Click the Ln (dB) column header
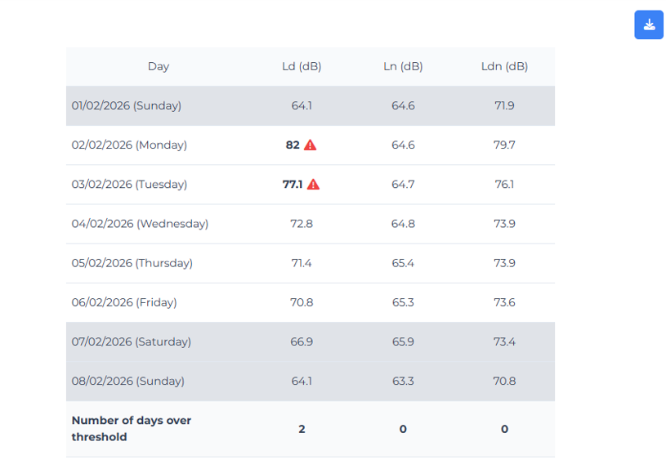The height and width of the screenshot is (473, 666). tap(403, 67)
